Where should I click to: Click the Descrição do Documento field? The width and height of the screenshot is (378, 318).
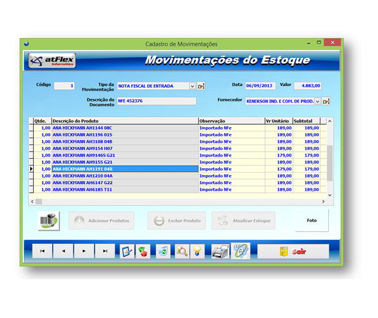(x=156, y=101)
